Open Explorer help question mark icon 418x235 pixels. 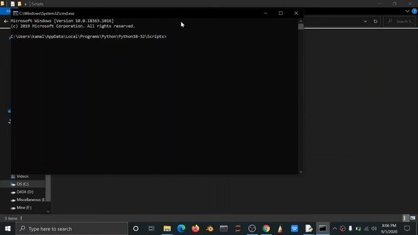(x=414, y=11)
